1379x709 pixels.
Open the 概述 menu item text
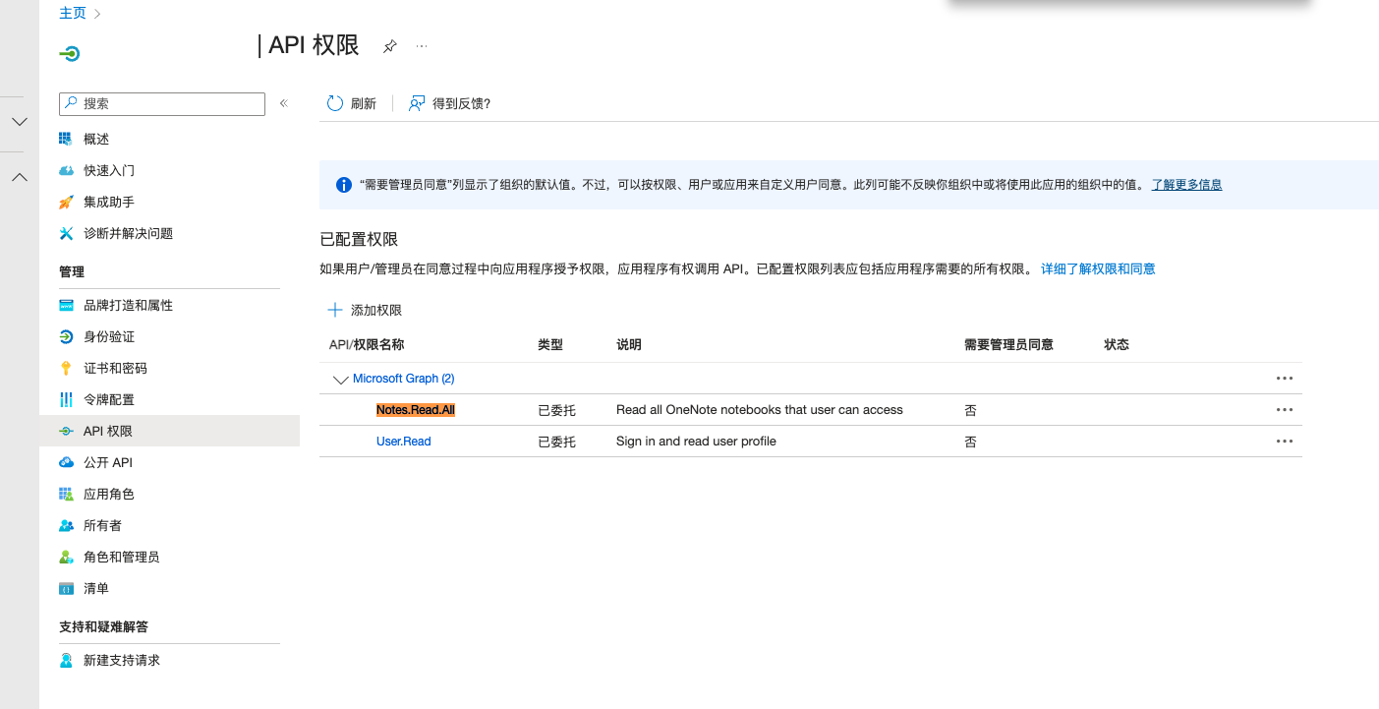tap(96, 139)
